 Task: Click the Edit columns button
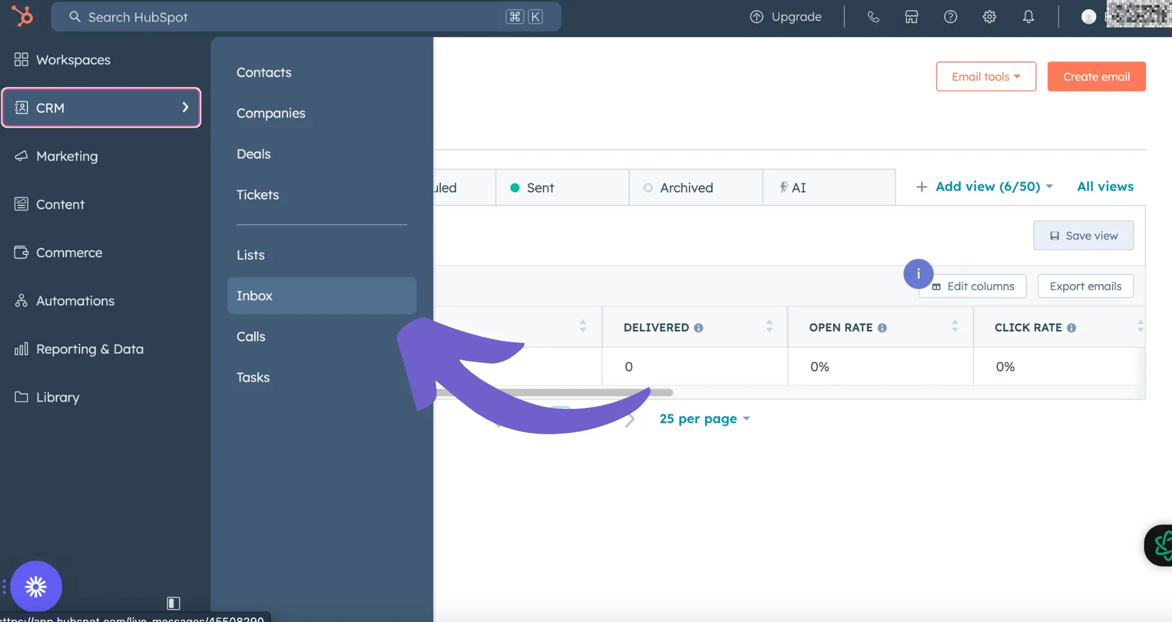(973, 286)
